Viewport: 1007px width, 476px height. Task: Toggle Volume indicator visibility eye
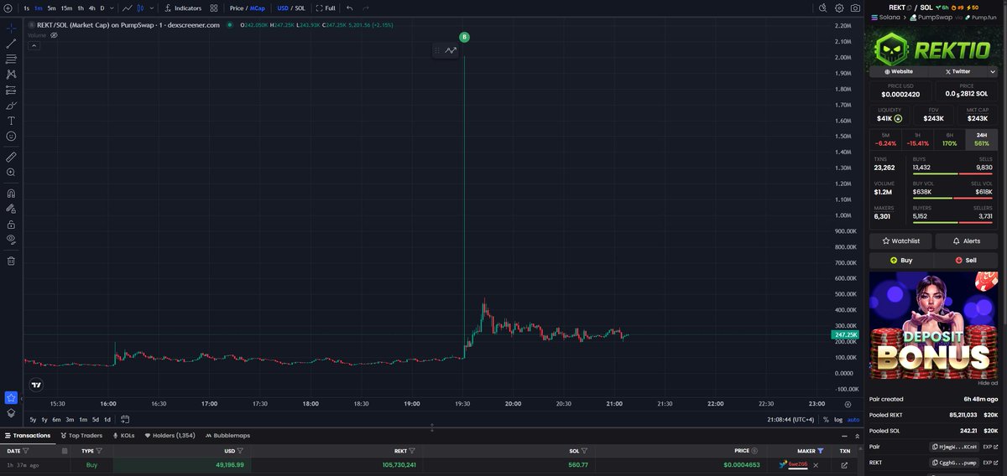54,35
